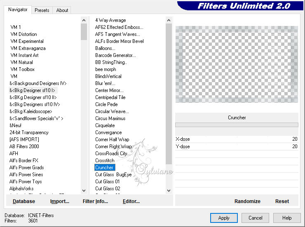Select the highlighted Cruncher filter
305x227 pixels.
[105, 168]
